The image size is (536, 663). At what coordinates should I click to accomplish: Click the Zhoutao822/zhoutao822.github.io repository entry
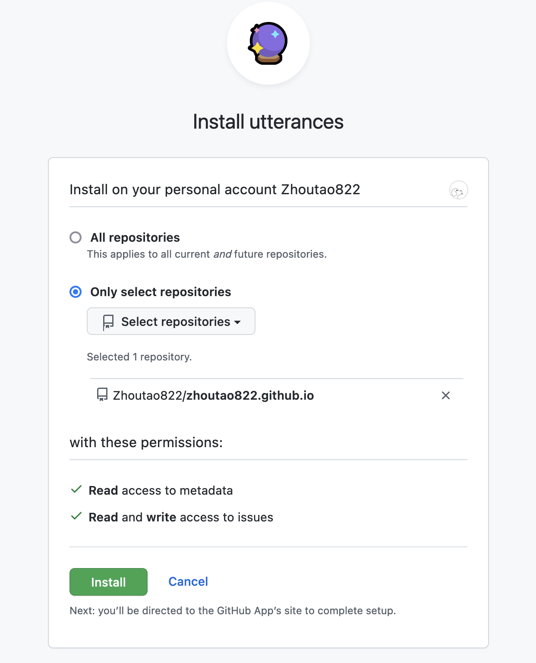coord(213,395)
